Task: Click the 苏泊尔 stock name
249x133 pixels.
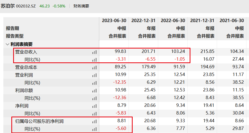Action: (x=7, y=6)
